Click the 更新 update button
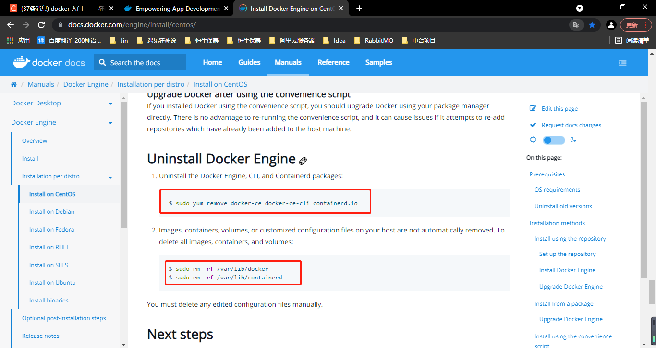Image resolution: width=656 pixels, height=348 pixels. [x=636, y=25]
